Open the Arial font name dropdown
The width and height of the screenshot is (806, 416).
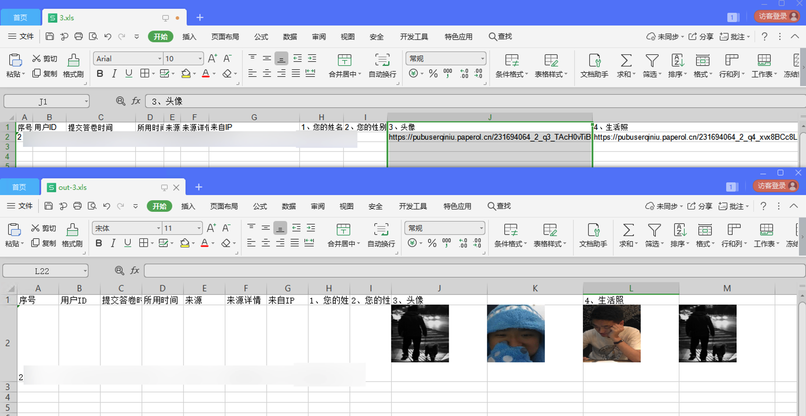point(159,59)
